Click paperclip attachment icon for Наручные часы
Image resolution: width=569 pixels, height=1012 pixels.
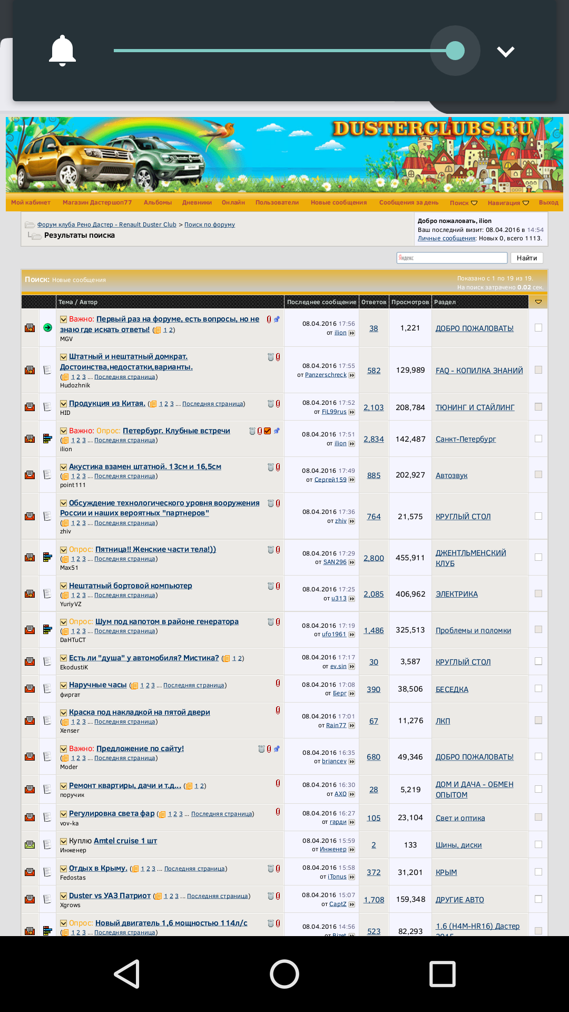(278, 683)
